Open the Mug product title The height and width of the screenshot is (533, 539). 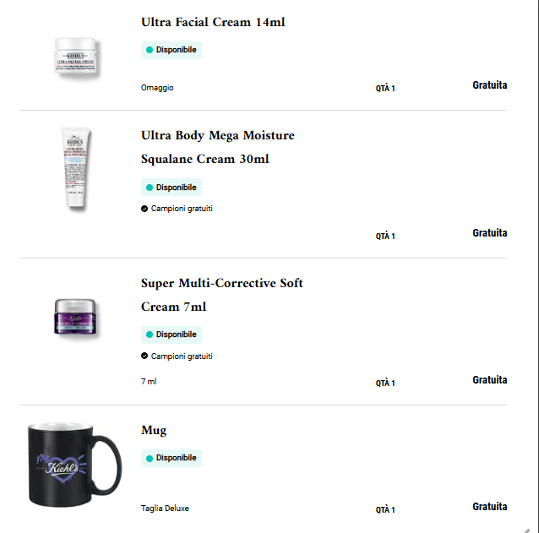pyautogui.click(x=154, y=430)
